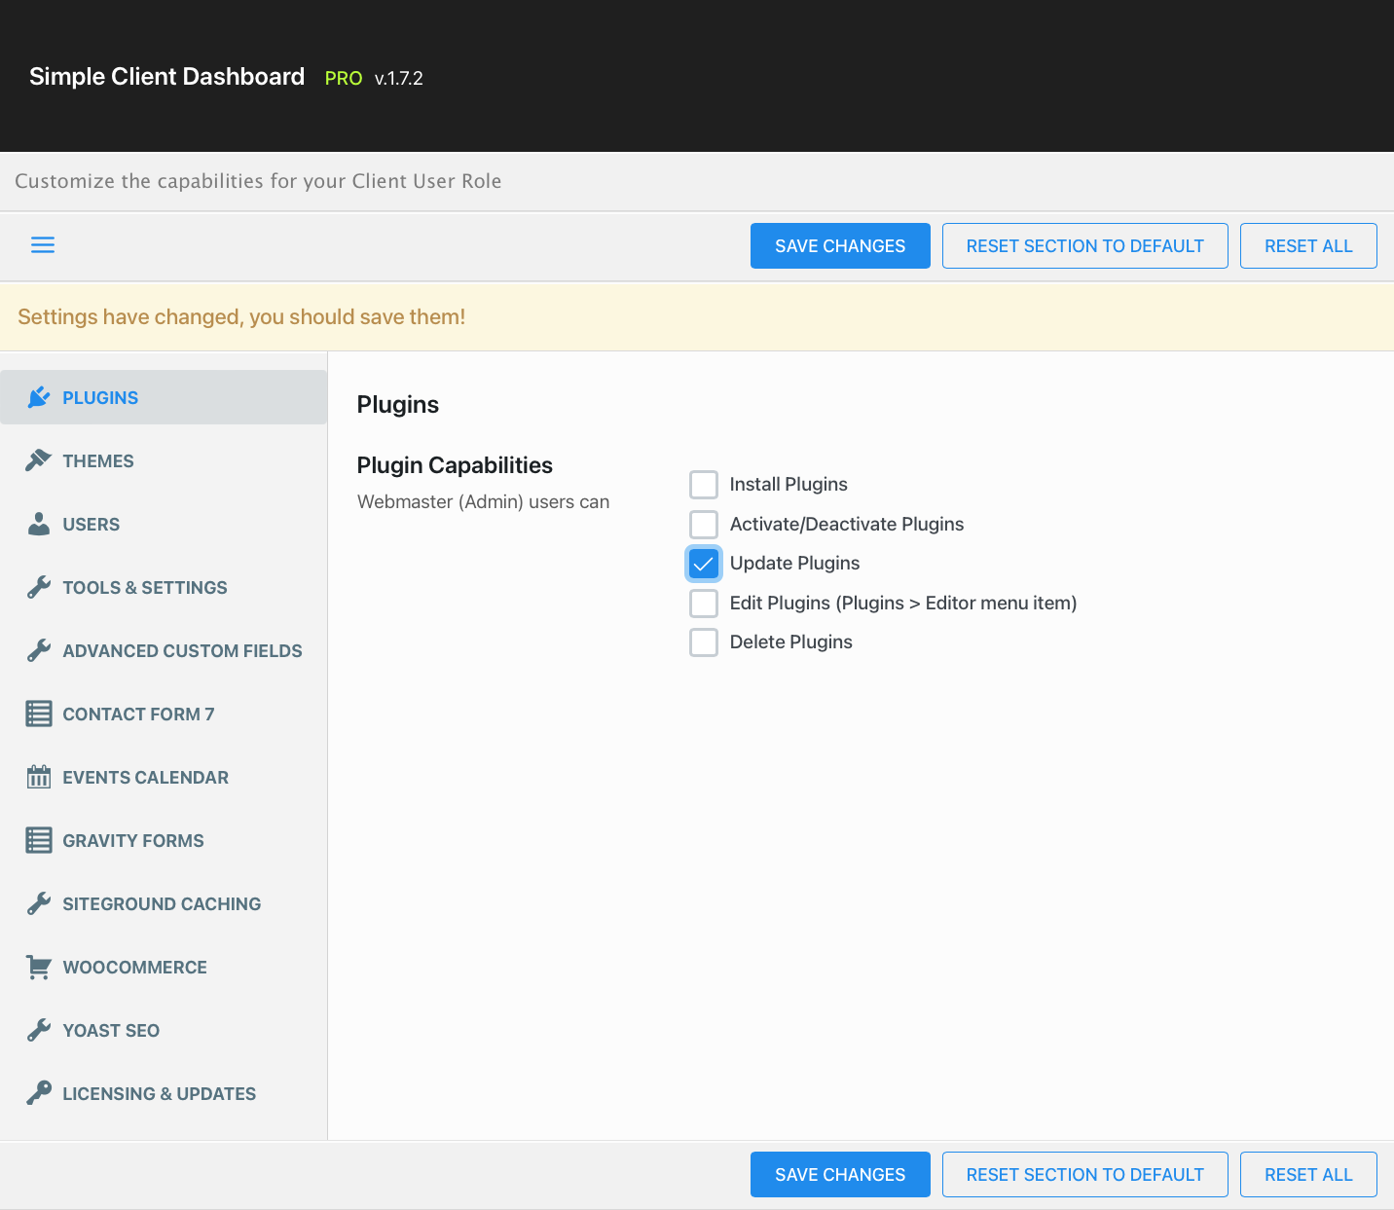Open the hamburger menu icon
The height and width of the screenshot is (1210, 1394).
(x=43, y=244)
